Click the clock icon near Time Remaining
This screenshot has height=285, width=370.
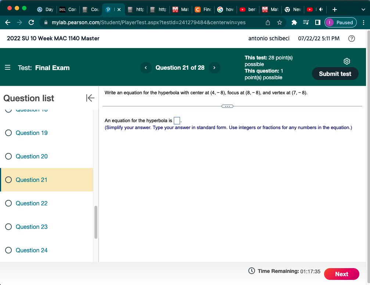tap(251, 271)
